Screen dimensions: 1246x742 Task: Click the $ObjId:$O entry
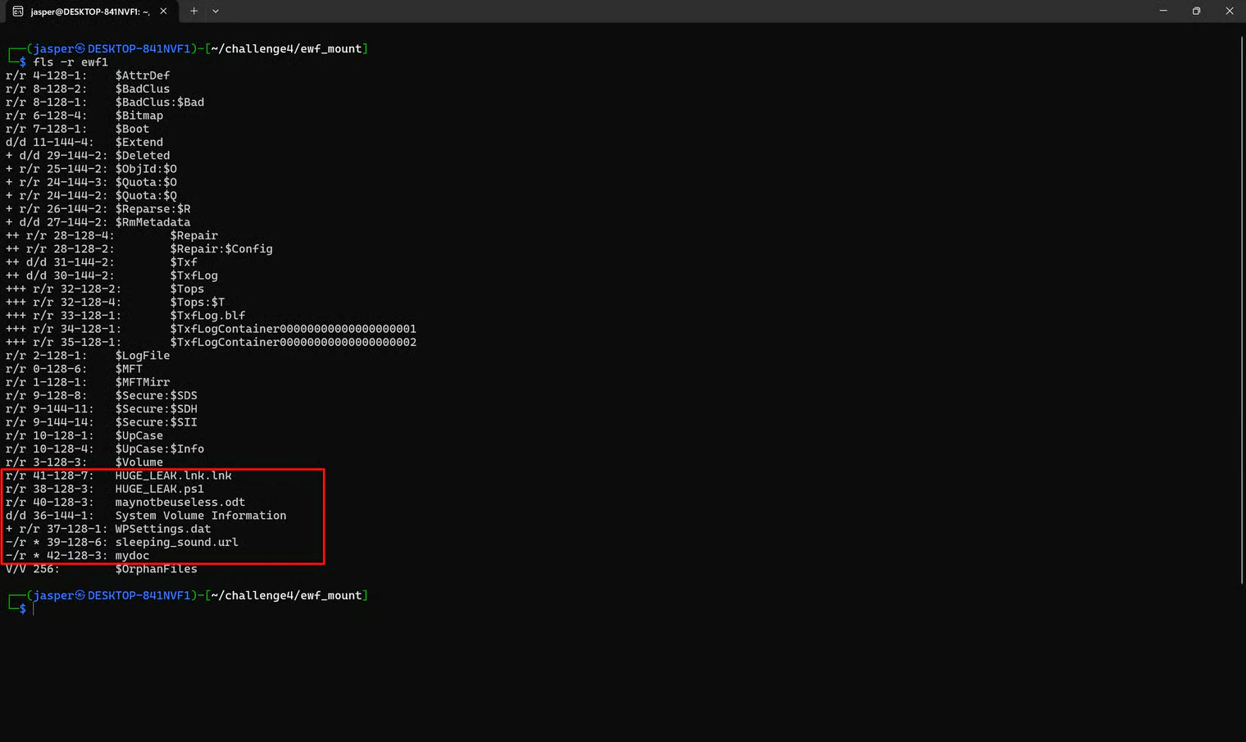tap(146, 169)
